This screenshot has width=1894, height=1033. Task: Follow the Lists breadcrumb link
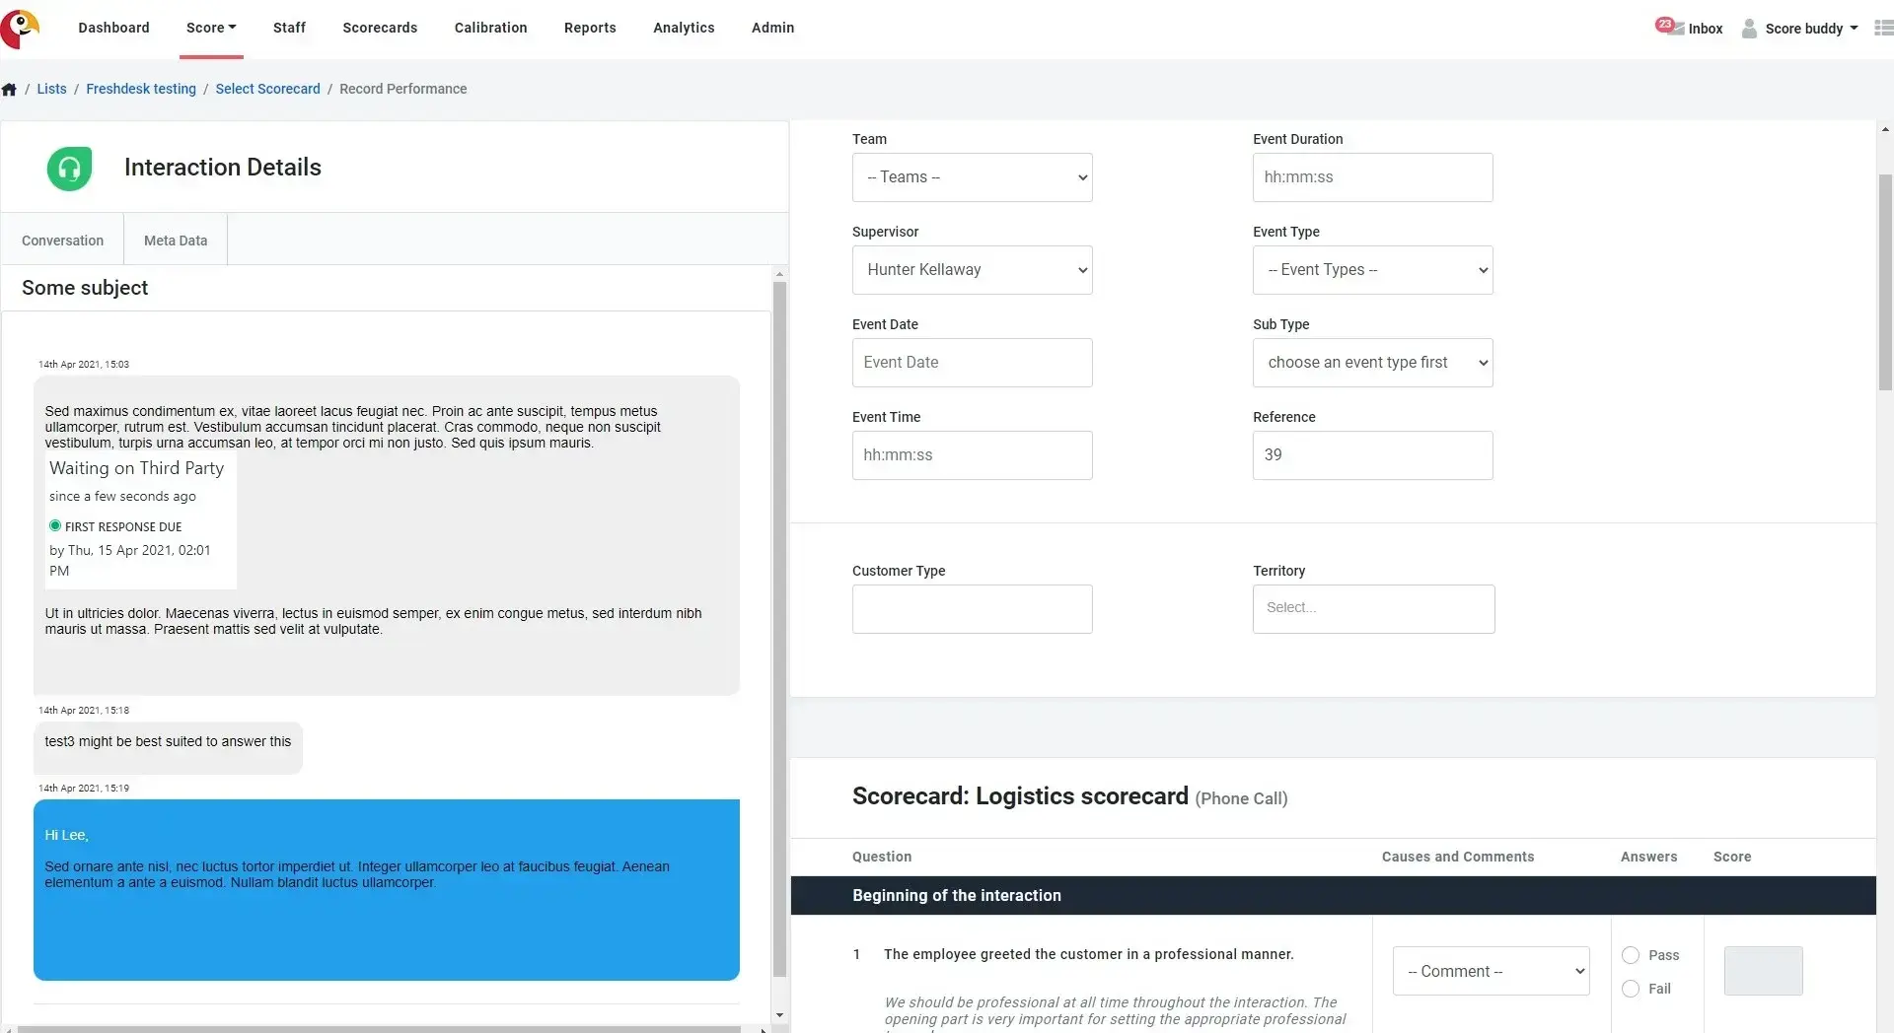[51, 89]
